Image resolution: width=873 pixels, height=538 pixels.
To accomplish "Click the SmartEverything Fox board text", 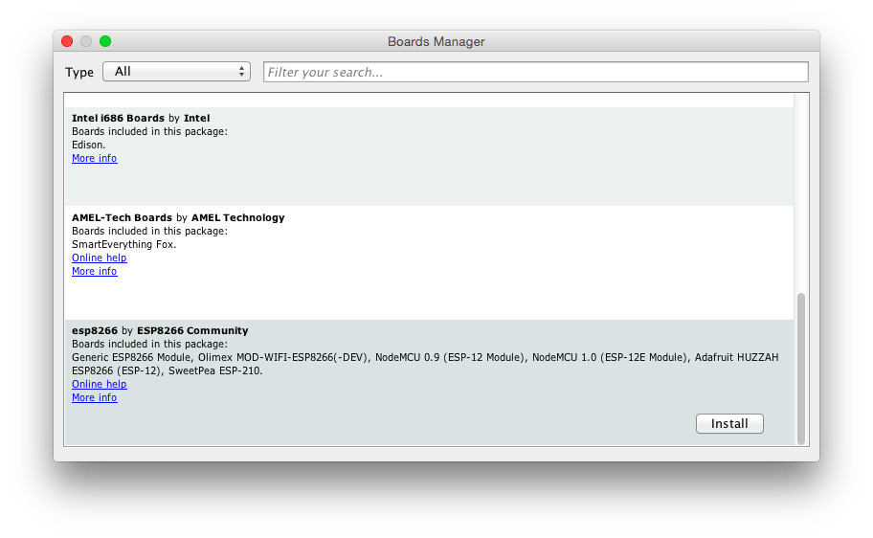I will pyautogui.click(x=123, y=245).
